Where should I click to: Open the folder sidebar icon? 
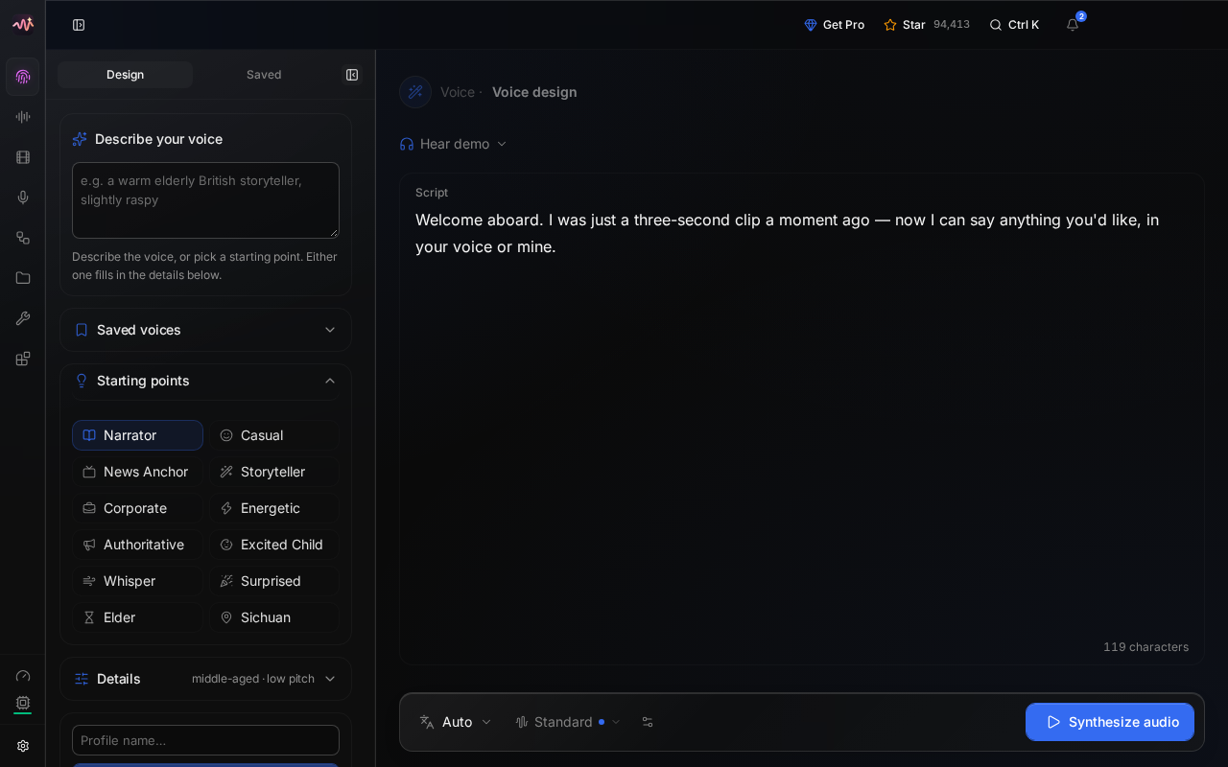point(23,278)
